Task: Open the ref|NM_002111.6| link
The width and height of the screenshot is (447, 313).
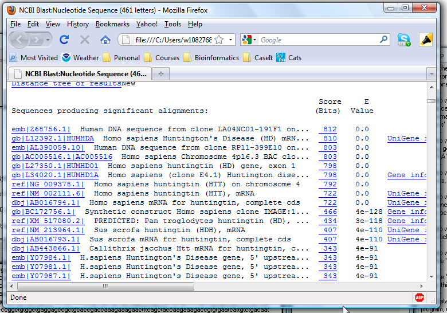Action: 48,193
